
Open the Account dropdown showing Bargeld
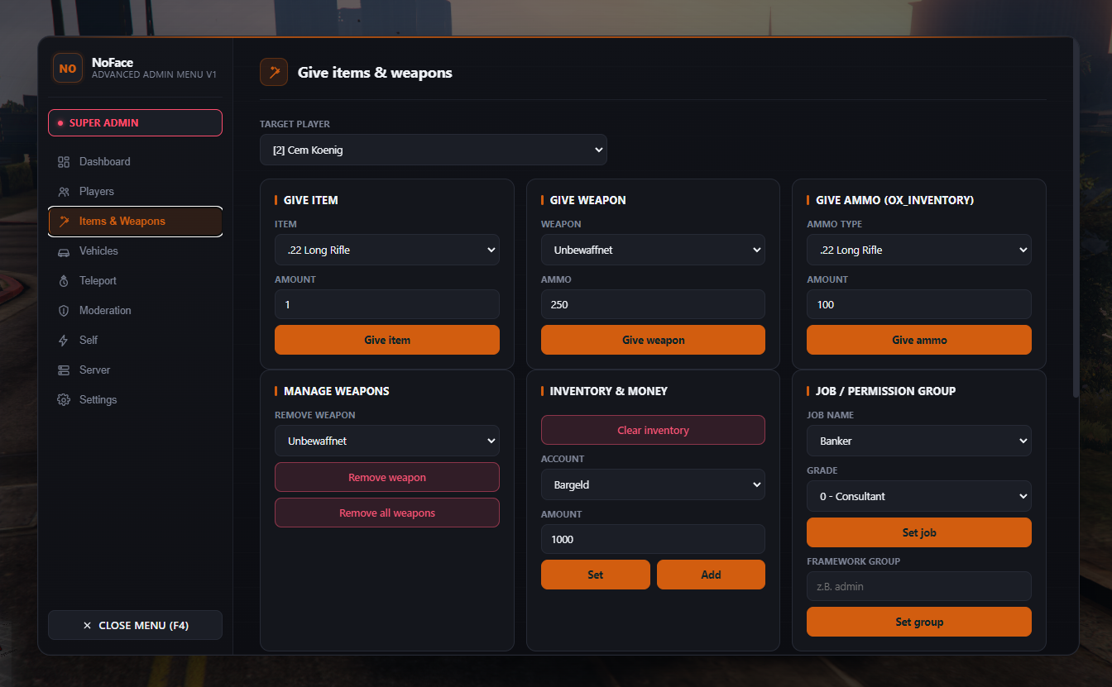(x=653, y=485)
